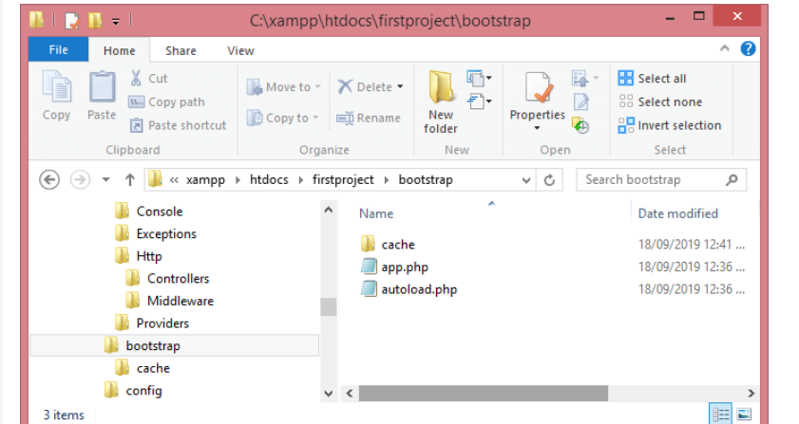The height and width of the screenshot is (424, 799).
Task: Open the Help question mark icon
Action: 748,49
